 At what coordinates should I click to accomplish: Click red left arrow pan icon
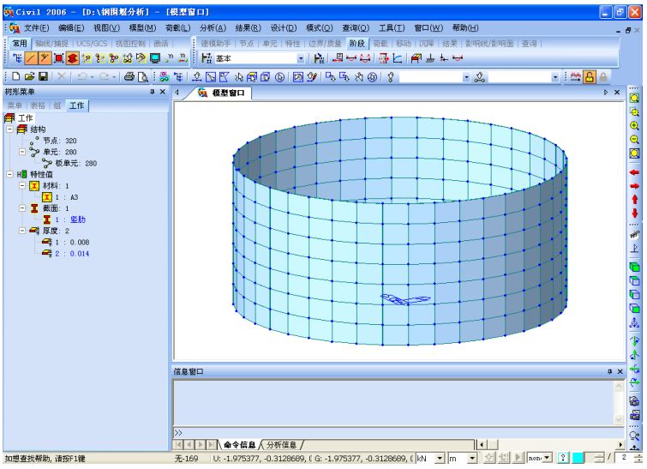634,171
